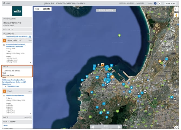This screenshot has width=181, height=130.
Task: Select DAYS 3 - 4 UENO header
Action: click(17, 122)
